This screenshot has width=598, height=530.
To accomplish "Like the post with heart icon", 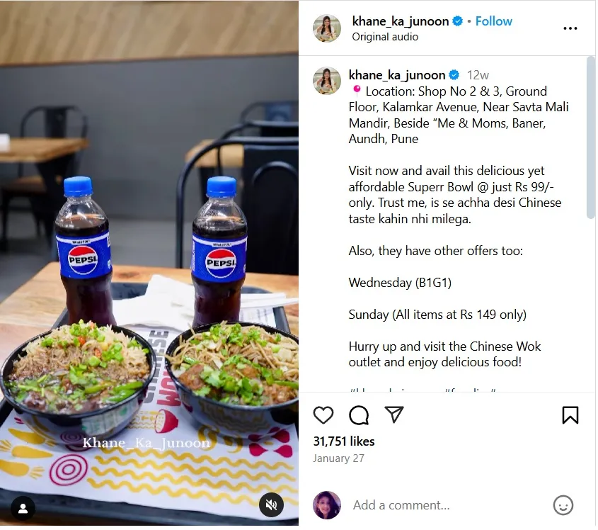I will tap(324, 416).
